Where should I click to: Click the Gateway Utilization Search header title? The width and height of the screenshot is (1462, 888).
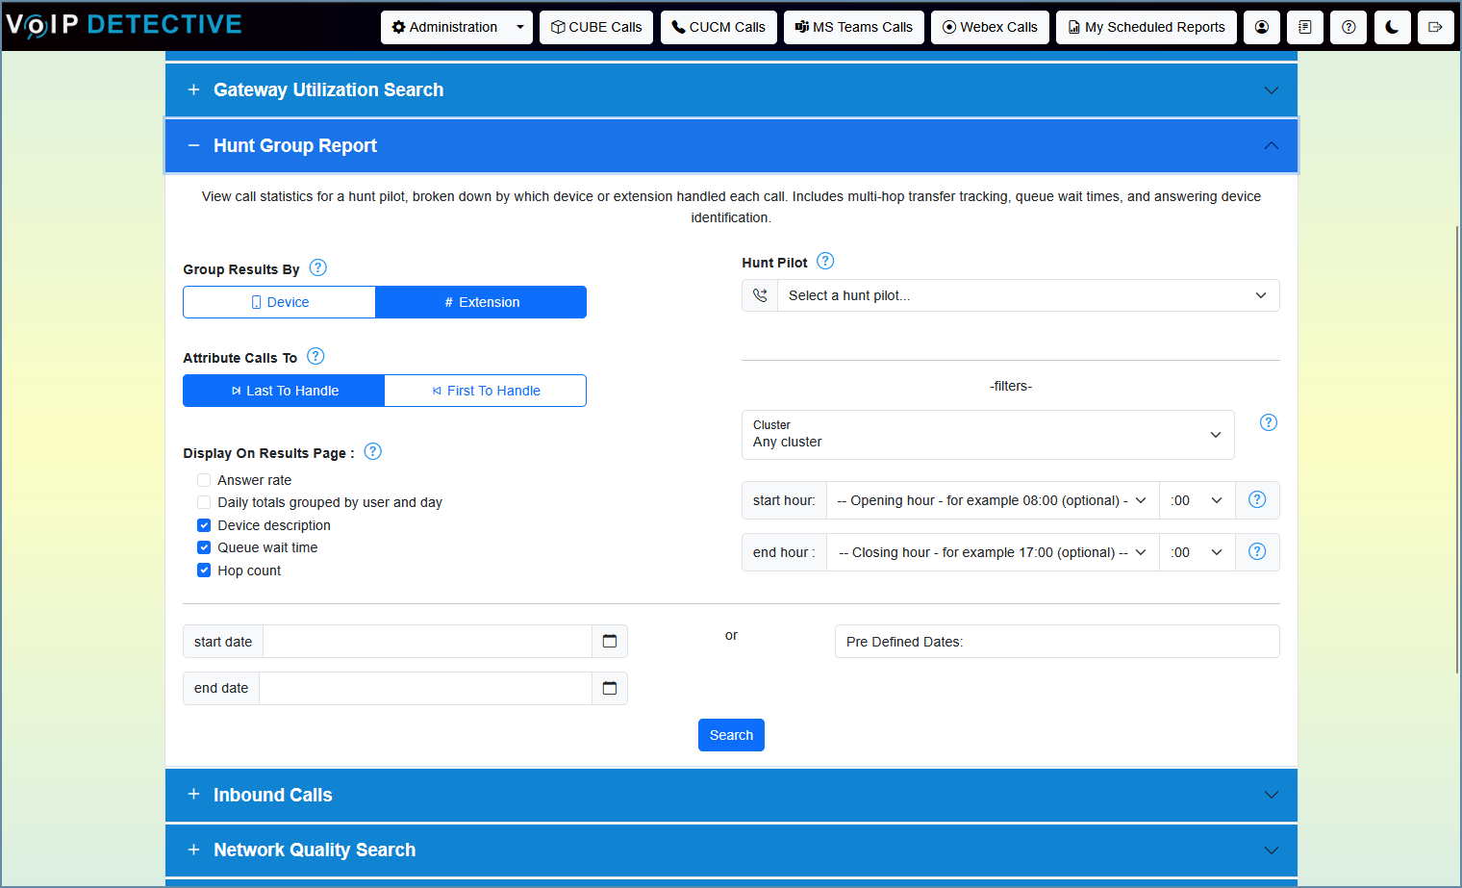328,89
